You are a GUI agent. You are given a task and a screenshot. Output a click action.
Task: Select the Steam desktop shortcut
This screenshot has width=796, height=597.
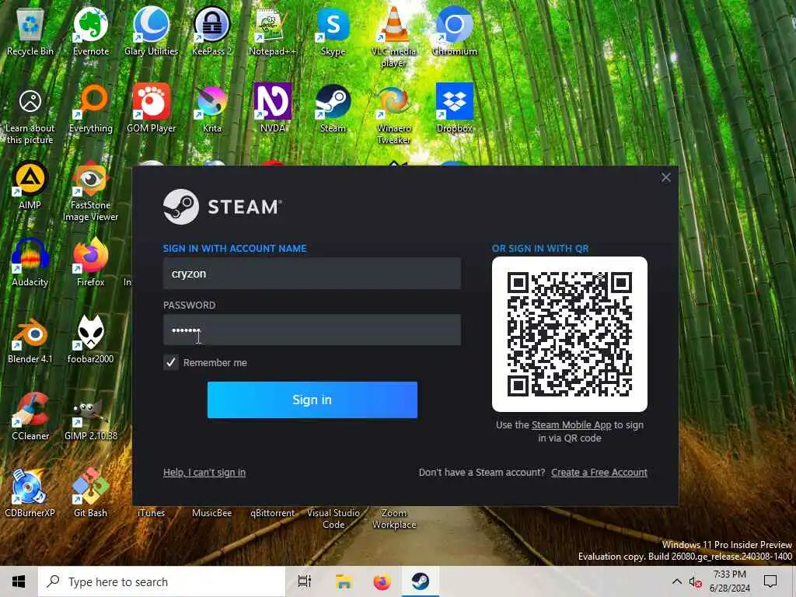coord(333,109)
